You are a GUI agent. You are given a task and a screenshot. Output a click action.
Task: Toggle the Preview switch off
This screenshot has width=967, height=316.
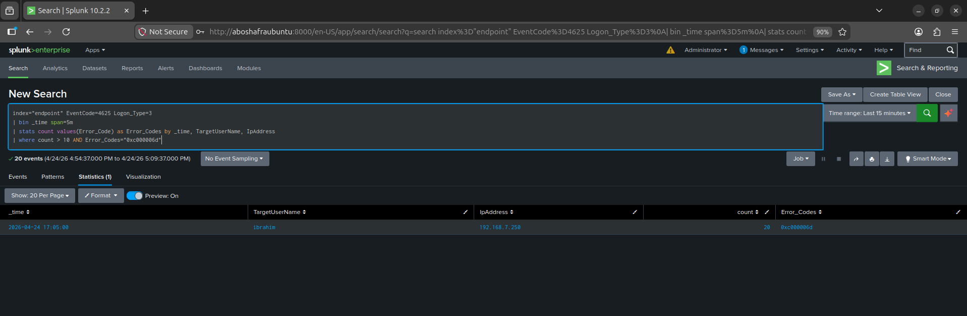point(135,196)
